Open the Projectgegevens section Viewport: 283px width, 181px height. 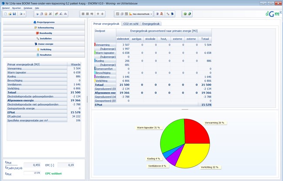[44, 22]
